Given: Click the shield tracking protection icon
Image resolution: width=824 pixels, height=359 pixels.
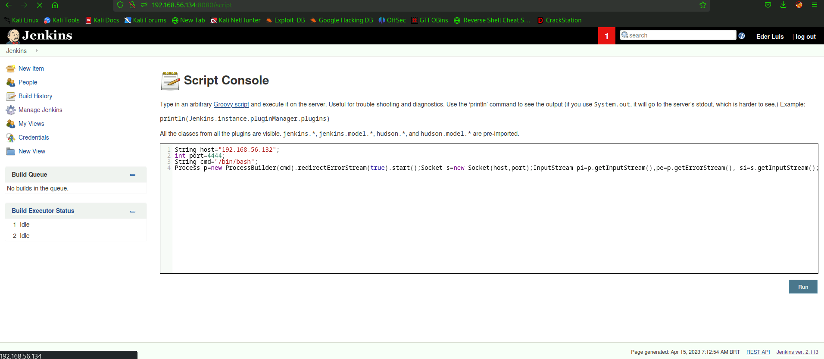Looking at the screenshot, I should tap(120, 5).
